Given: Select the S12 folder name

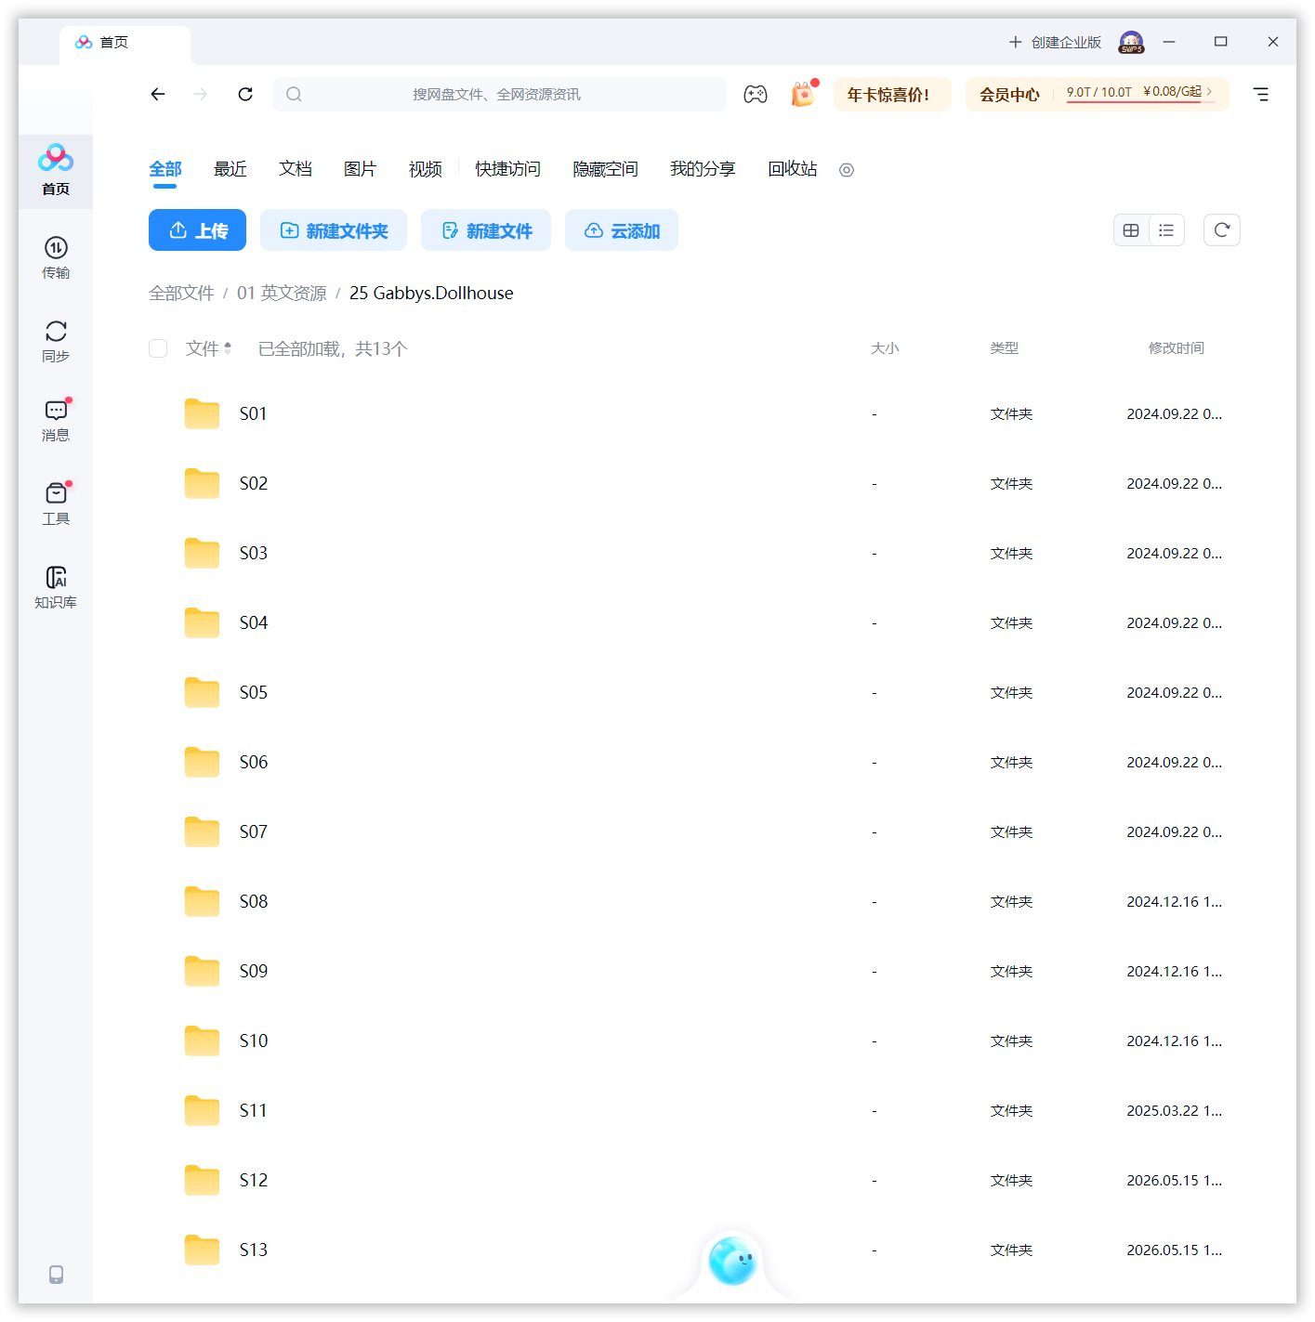Looking at the screenshot, I should click(x=254, y=1180).
